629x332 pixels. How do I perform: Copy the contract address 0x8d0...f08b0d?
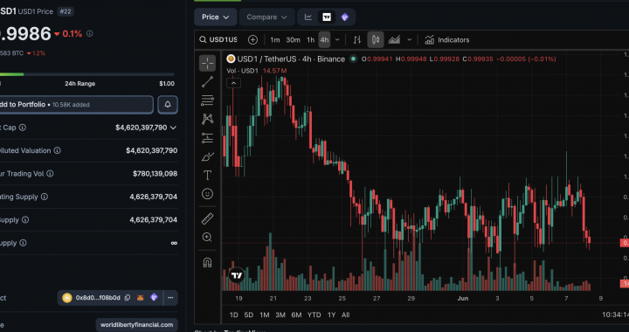tap(128, 298)
